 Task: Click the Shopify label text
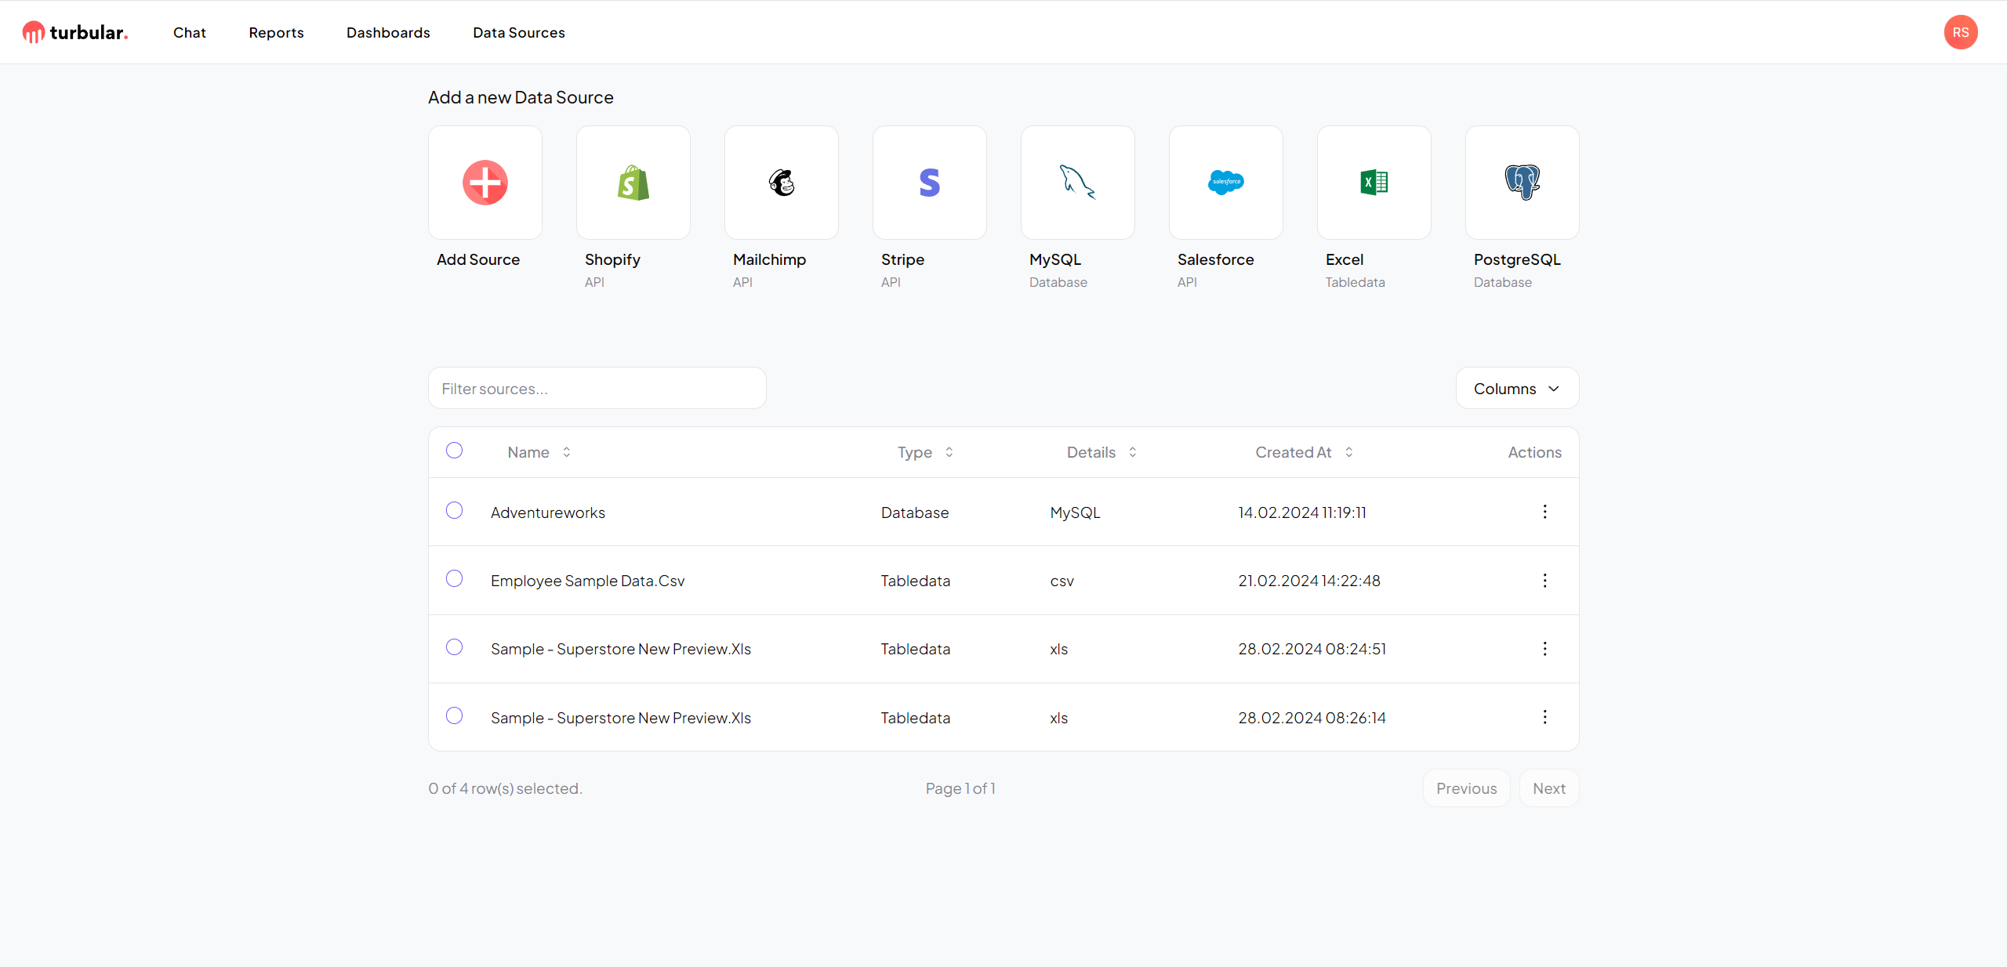612,259
